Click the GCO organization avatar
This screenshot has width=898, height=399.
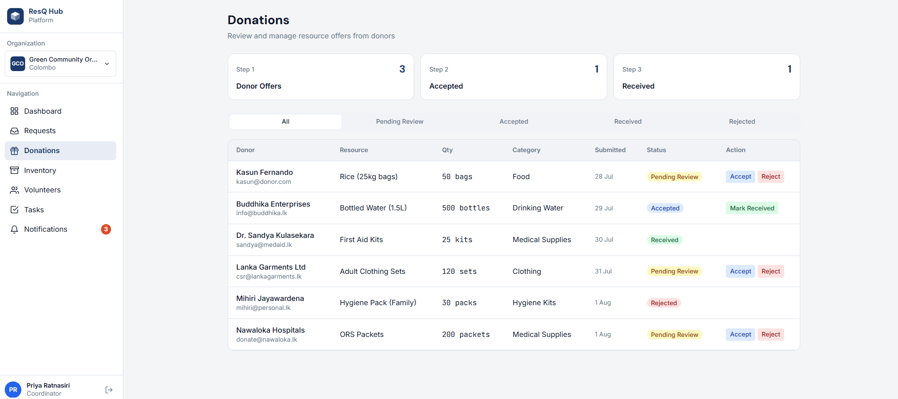(18, 63)
